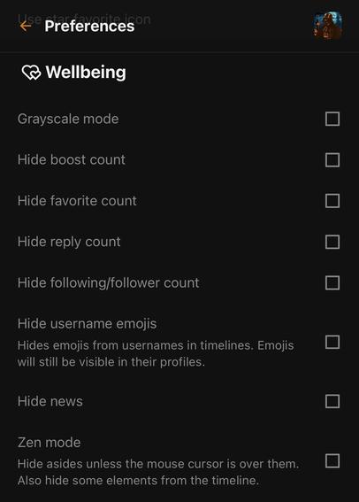The image size is (359, 502).
Task: Turn on the Zen mode checkbox
Action: 332,460
